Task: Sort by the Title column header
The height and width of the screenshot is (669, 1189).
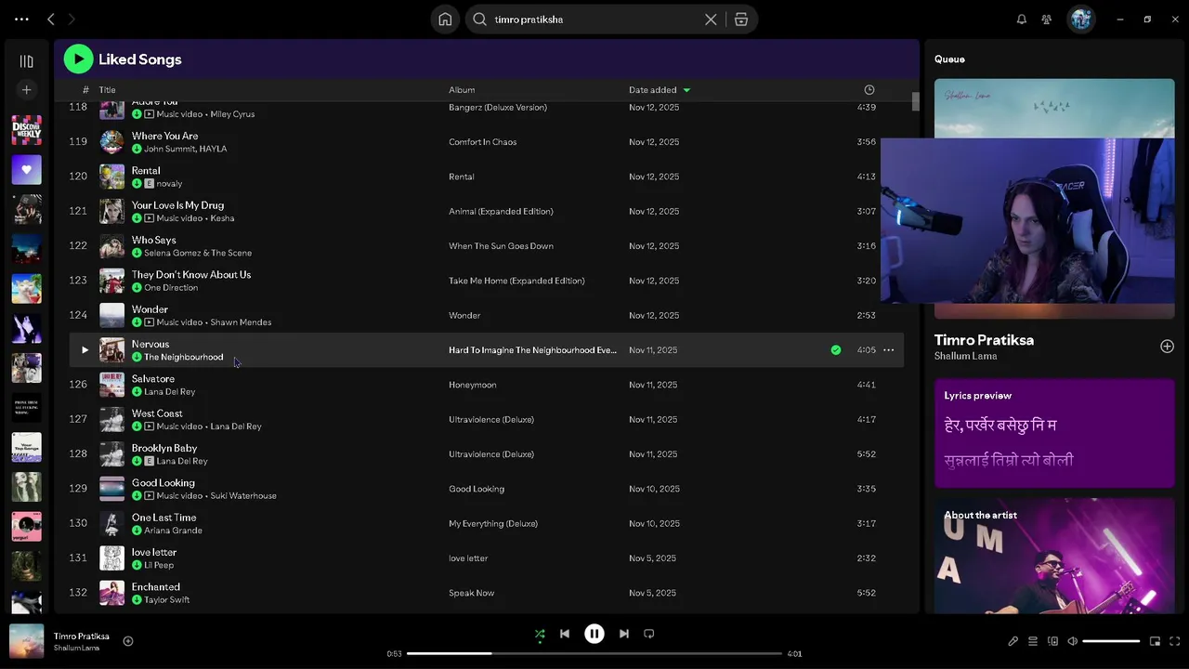Action: [x=108, y=90]
